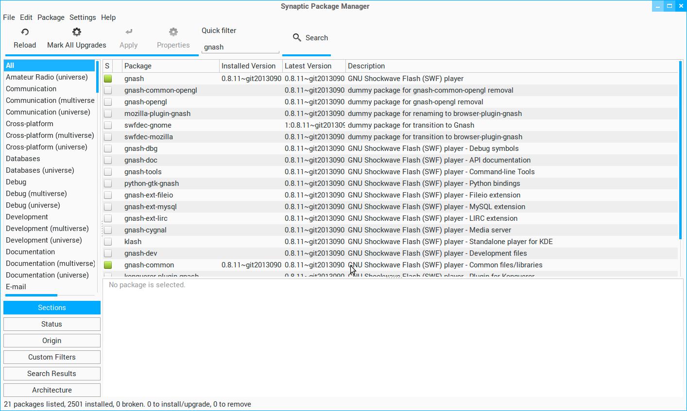Switch to the Status filter view

52,324
